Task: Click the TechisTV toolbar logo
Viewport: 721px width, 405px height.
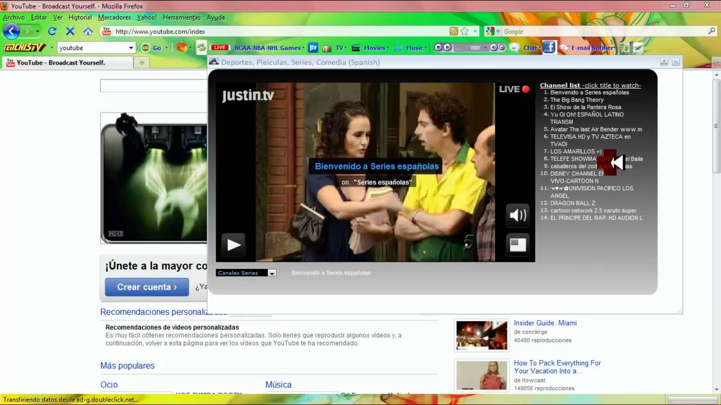Action: tap(25, 48)
